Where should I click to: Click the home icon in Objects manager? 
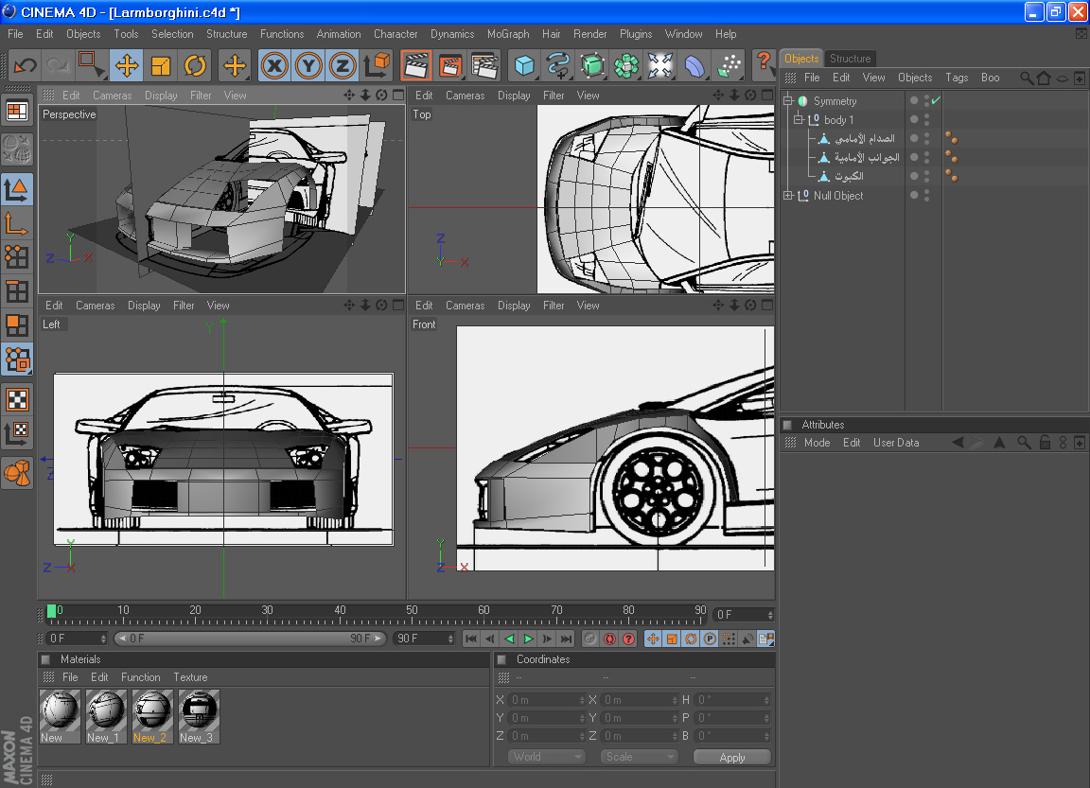coord(1044,78)
